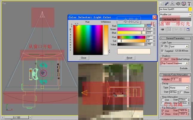
Task: Click the Blue channel slider
Action: pyautogui.click(x=131, y=33)
